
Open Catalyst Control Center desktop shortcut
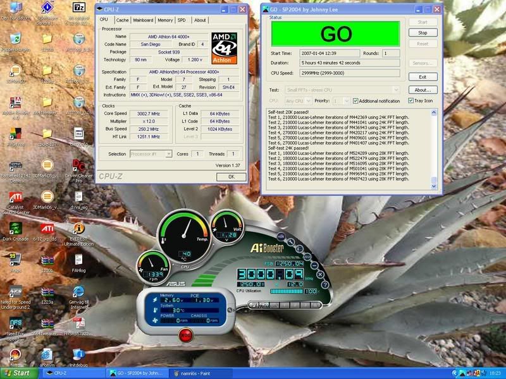[x=15, y=197]
